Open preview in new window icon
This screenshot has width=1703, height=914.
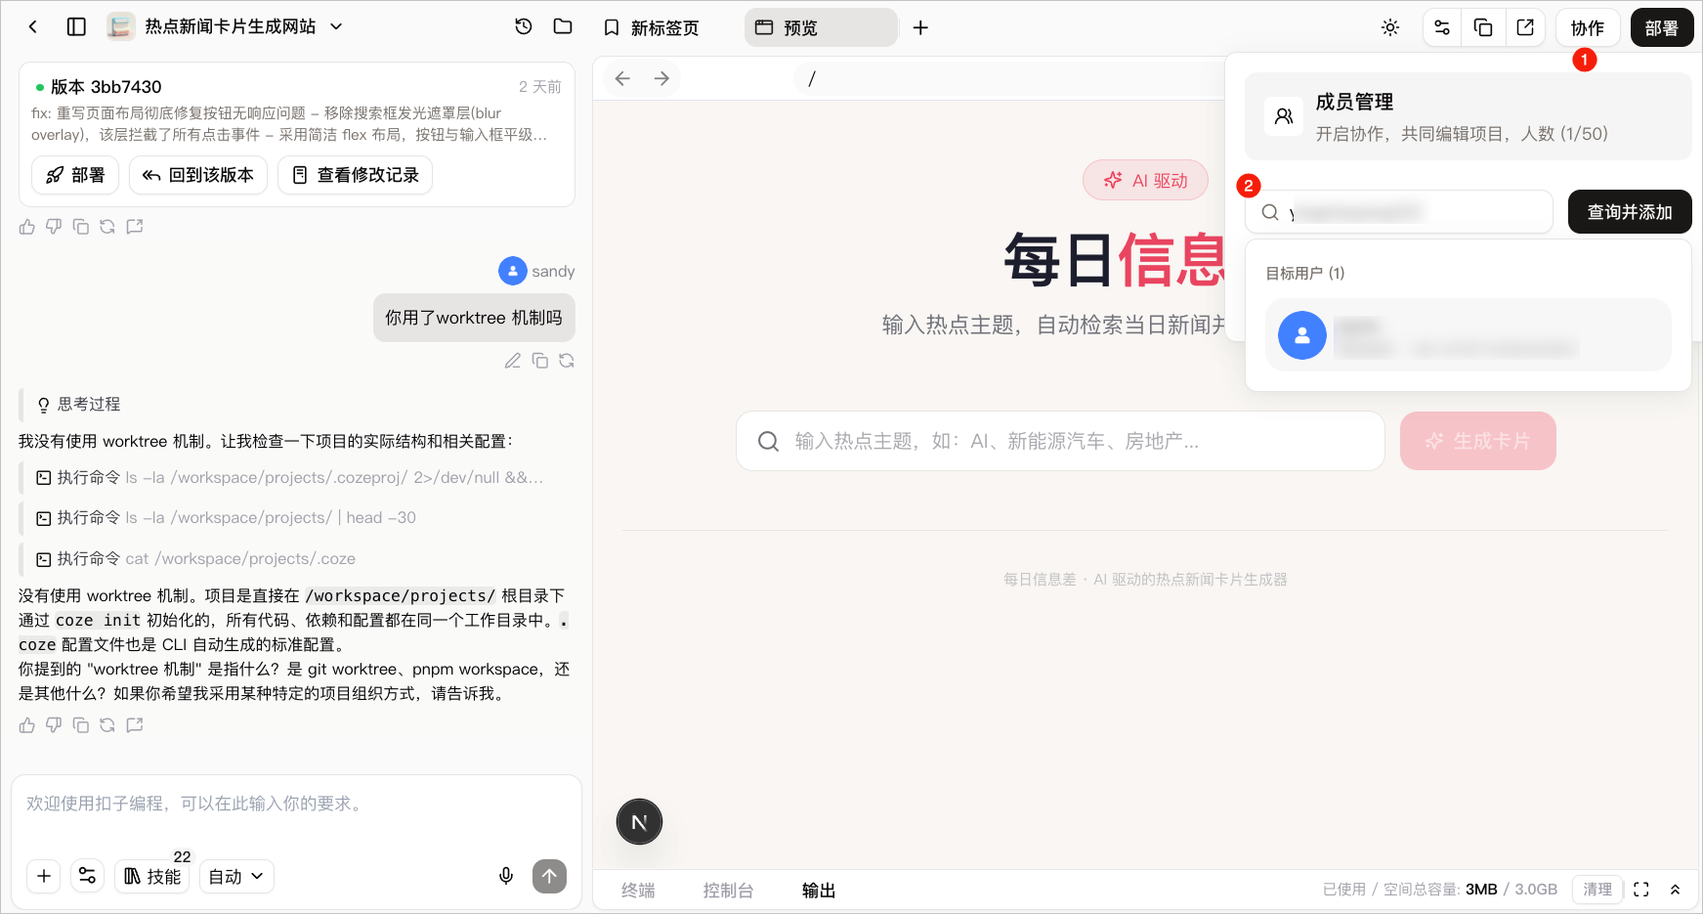pyautogui.click(x=1525, y=27)
